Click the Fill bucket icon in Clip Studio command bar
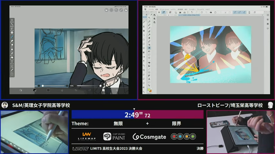275x154 pixels. click(x=211, y=13)
